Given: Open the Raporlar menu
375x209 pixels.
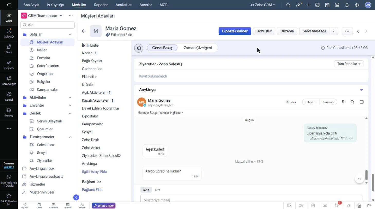Looking at the screenshot, I should coord(101,5).
